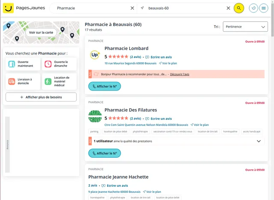
Task: Click Ecrire un avis for Jeanne Hachette
Action: [115, 186]
